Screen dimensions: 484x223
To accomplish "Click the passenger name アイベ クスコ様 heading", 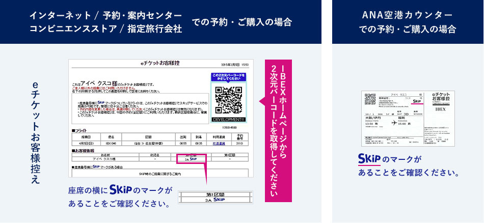I will [x=99, y=83].
